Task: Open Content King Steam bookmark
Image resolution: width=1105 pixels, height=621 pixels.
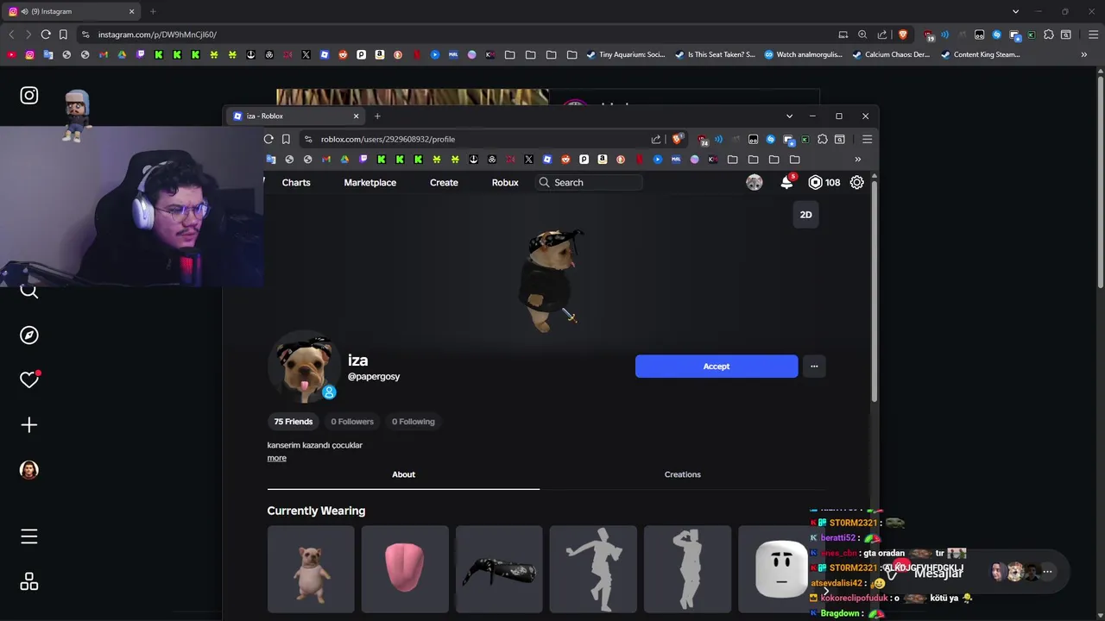Action: click(x=980, y=54)
